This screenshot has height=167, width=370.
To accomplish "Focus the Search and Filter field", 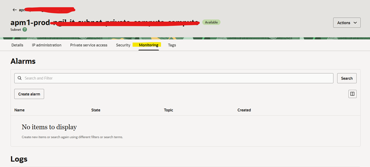I will pos(177,78).
